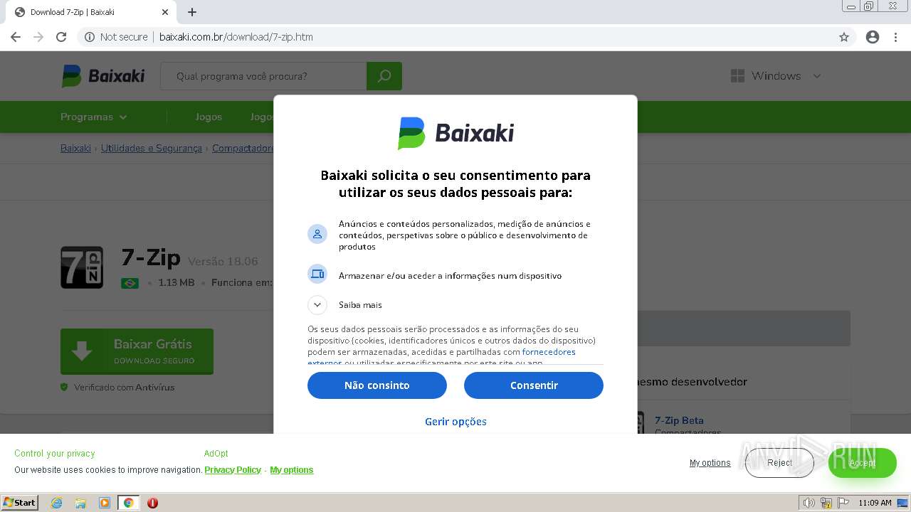911x512 pixels.
Task: Click bold My options link in cookie bar
Action: coord(292,470)
